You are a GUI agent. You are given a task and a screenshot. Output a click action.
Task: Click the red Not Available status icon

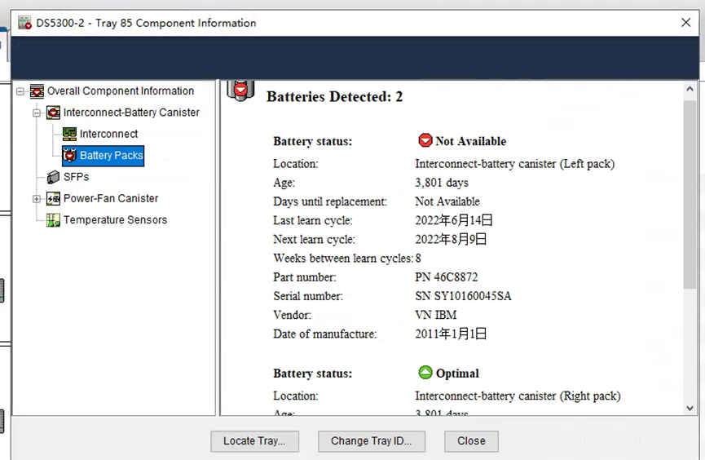425,141
